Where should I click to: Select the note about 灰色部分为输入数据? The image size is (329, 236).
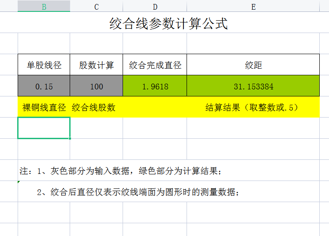coord(120,171)
